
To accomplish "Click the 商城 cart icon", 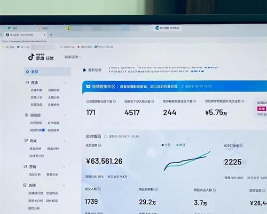I will coord(26,141).
